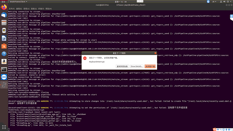Click the exception dialog title 发生了一个例外
The image size is (233, 131).
119,53
